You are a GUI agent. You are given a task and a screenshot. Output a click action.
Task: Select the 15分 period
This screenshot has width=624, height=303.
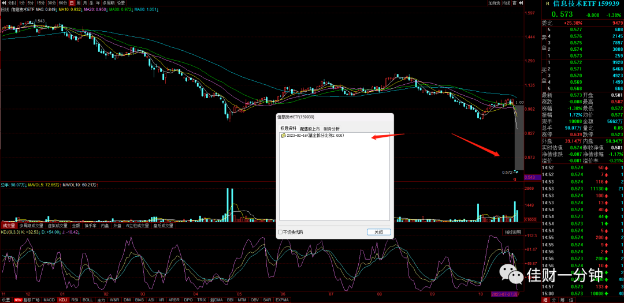[x=40, y=3]
